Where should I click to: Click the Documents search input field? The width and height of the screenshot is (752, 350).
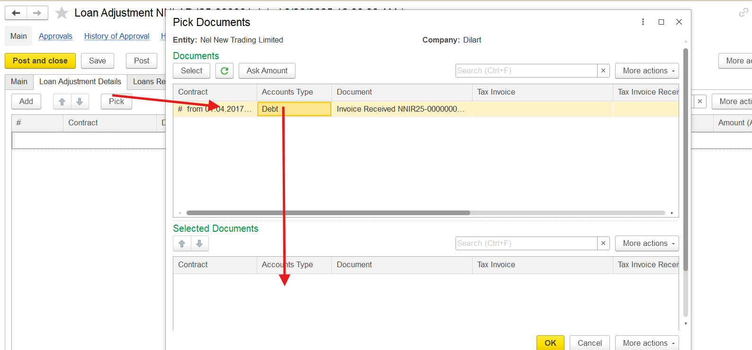526,71
